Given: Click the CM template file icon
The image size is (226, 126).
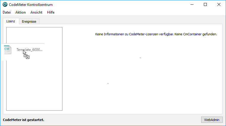Looking at the screenshot, I should tap(8, 50).
